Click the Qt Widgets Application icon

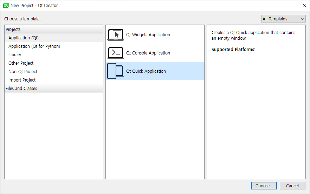pyautogui.click(x=116, y=34)
